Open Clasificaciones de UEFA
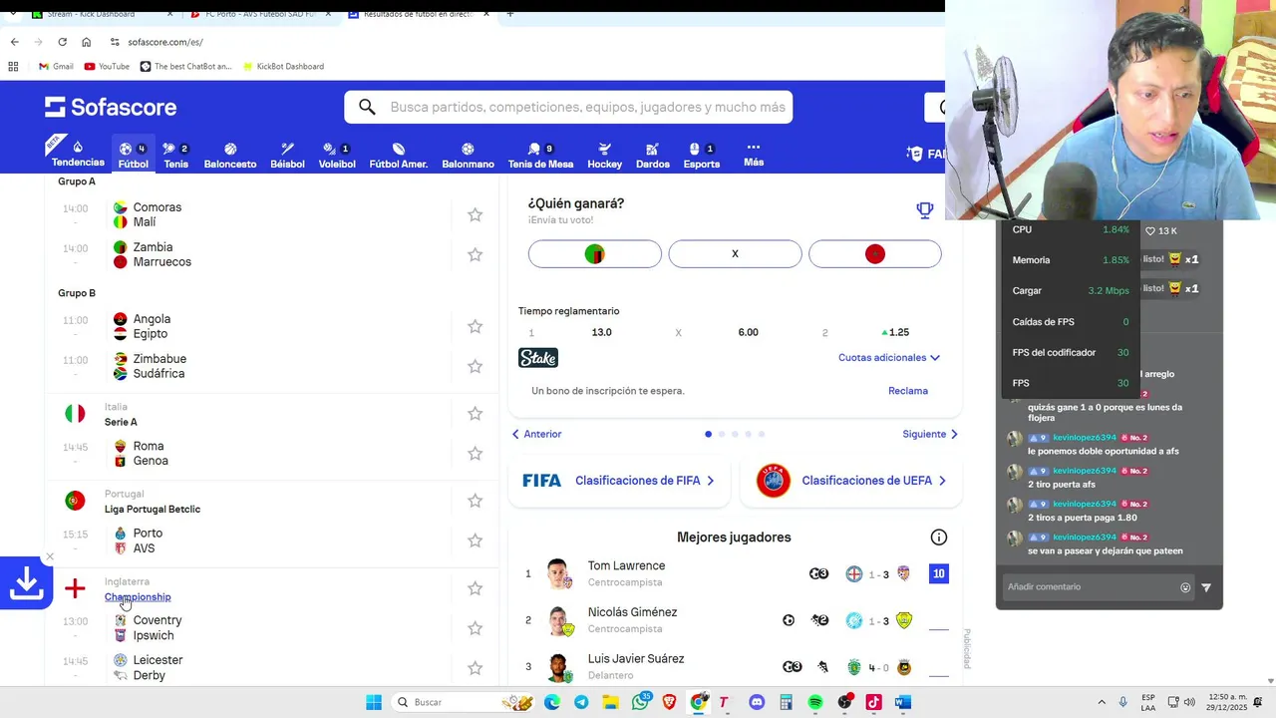 pyautogui.click(x=851, y=481)
